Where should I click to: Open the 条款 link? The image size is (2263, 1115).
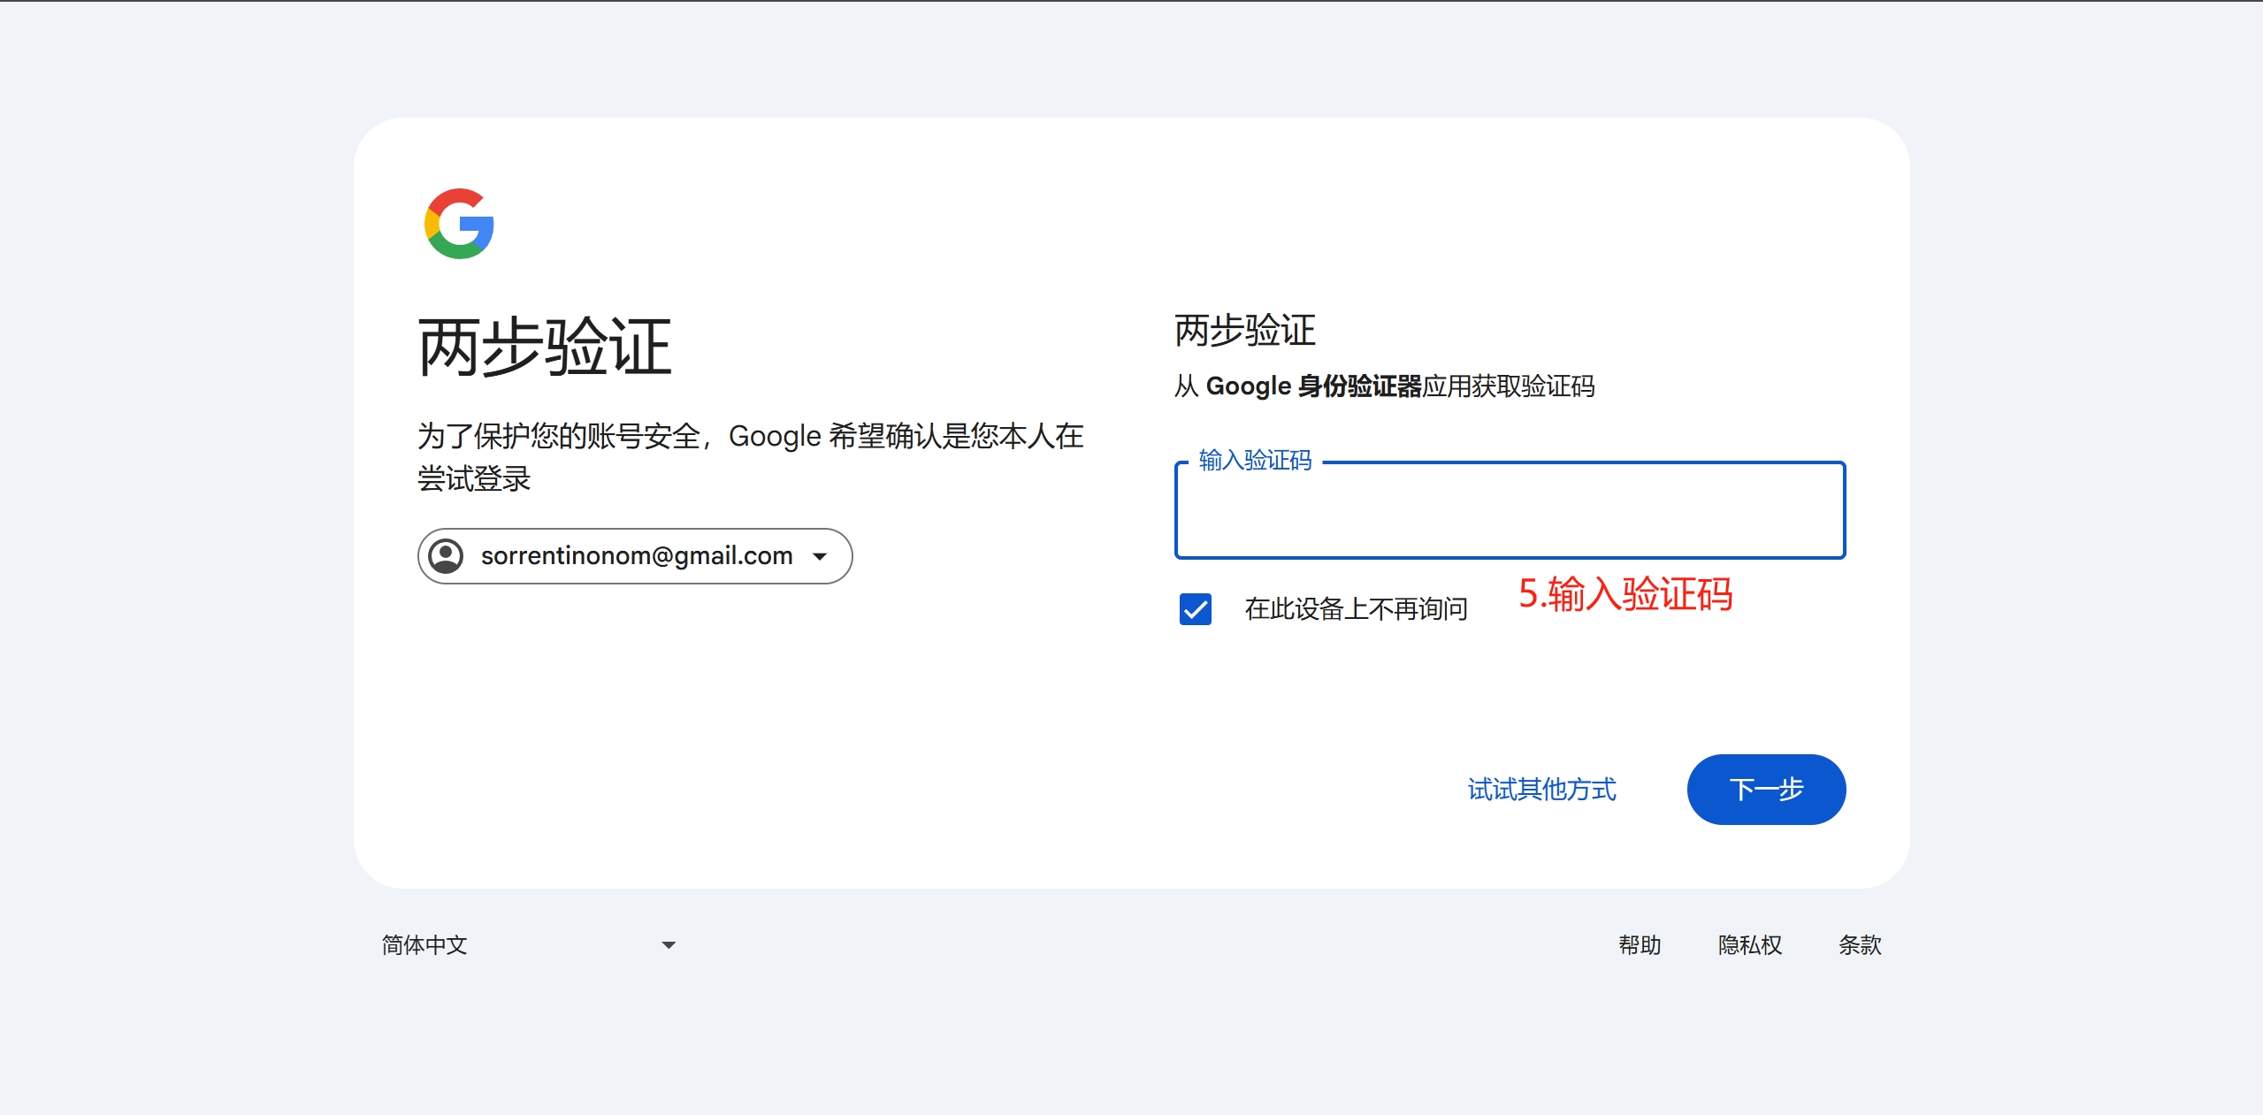click(x=1860, y=945)
